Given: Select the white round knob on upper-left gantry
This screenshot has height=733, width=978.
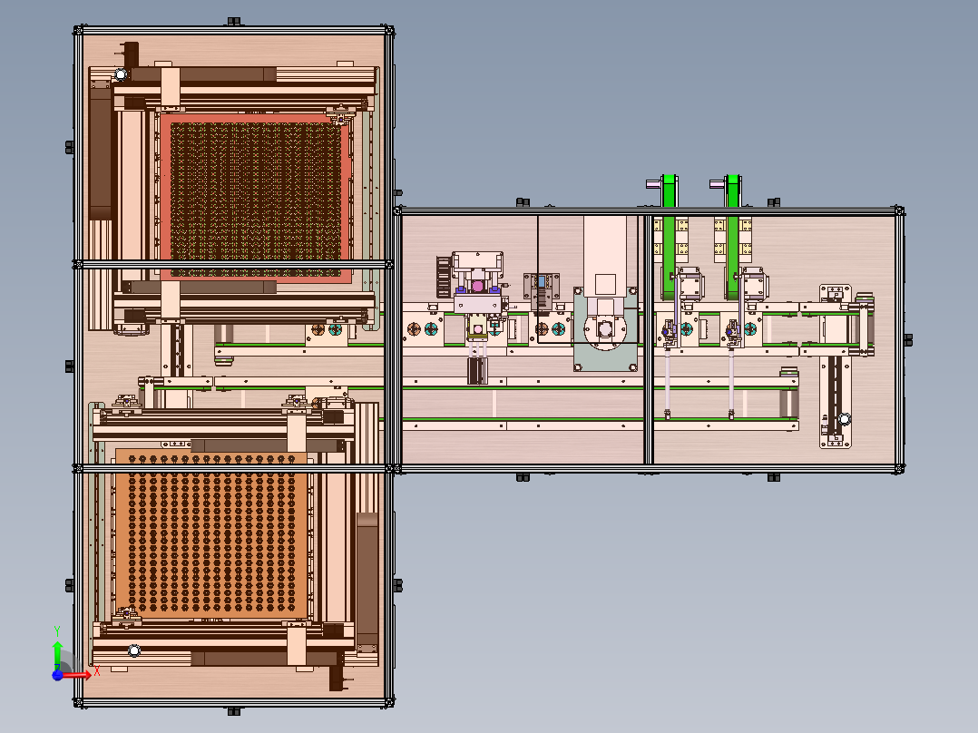Looking at the screenshot, I should pyautogui.click(x=121, y=75).
